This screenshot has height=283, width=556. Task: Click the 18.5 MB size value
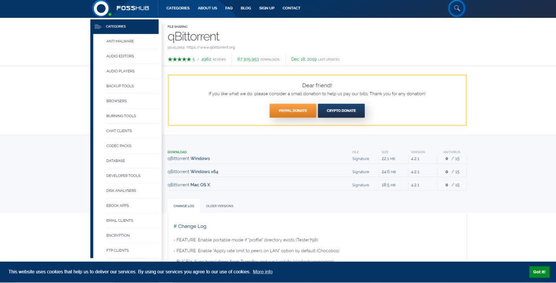coord(389,185)
